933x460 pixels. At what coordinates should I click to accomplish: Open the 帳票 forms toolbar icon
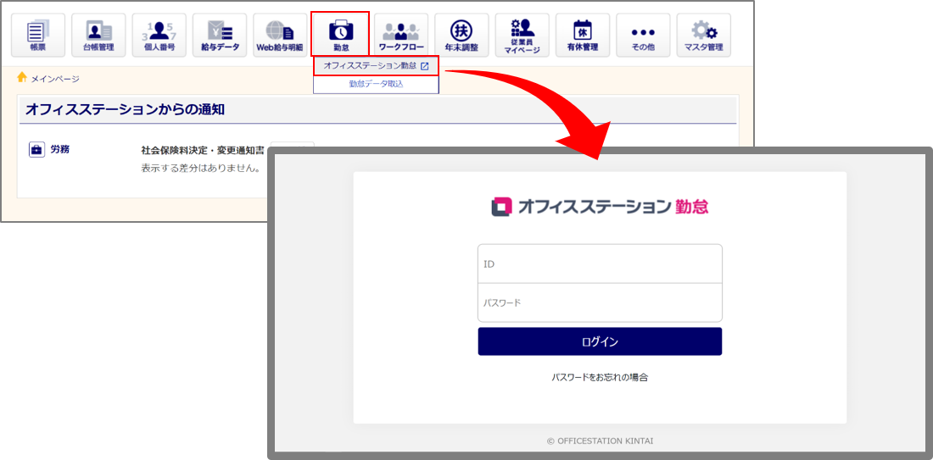click(38, 35)
